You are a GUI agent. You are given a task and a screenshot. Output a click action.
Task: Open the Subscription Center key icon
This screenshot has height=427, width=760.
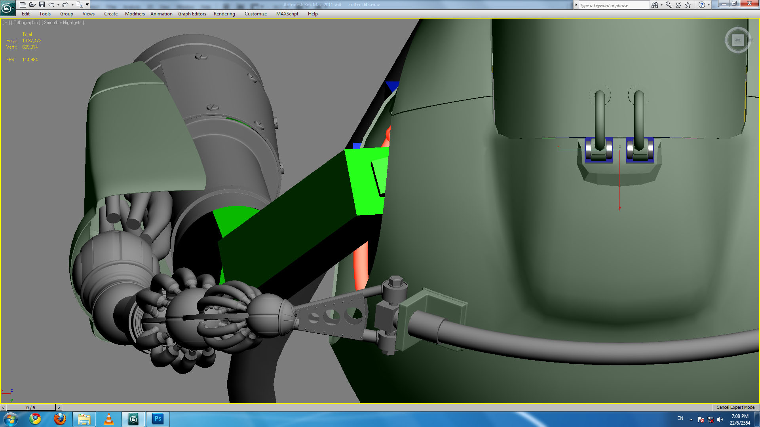pos(669,5)
